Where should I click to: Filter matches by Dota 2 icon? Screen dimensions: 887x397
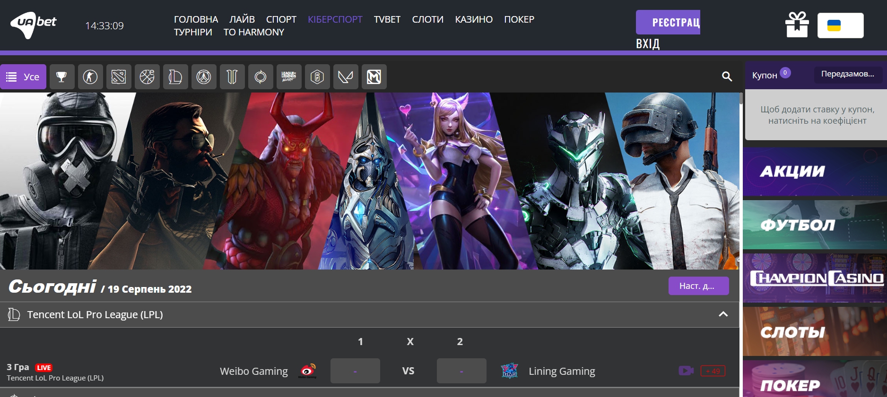(119, 76)
